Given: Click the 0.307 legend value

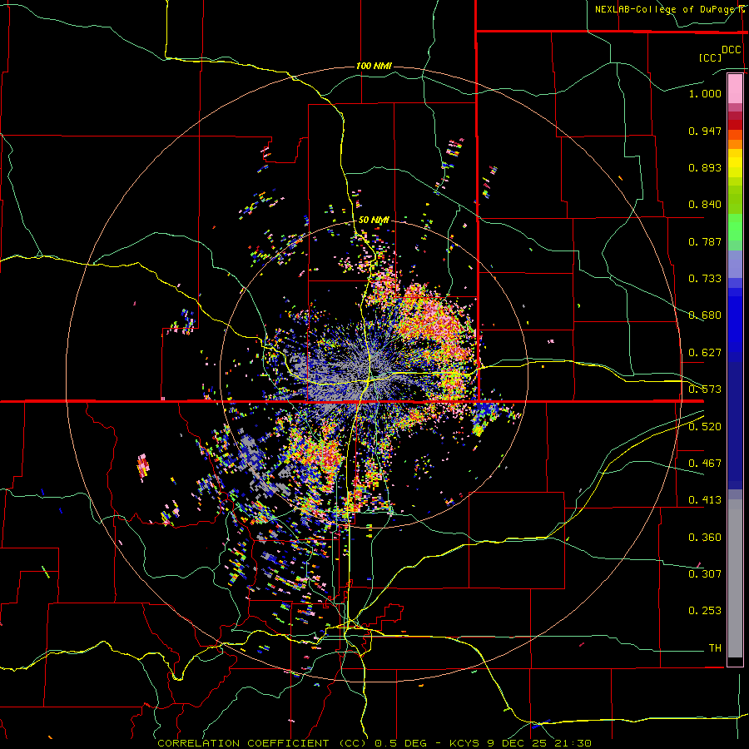Looking at the screenshot, I should 705,574.
